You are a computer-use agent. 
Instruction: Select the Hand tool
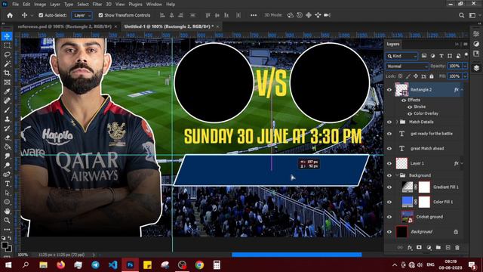[x=7, y=212]
